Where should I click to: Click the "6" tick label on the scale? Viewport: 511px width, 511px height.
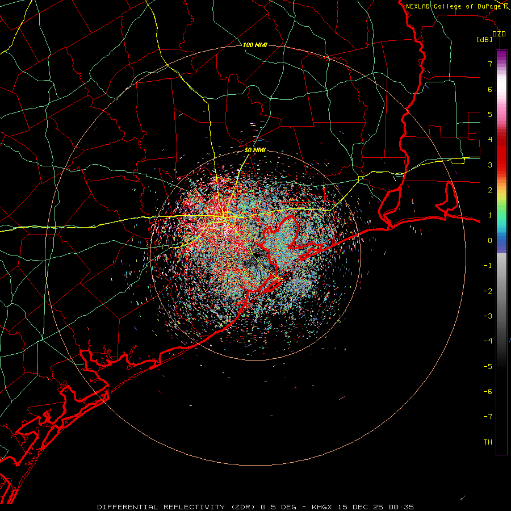[x=490, y=89]
